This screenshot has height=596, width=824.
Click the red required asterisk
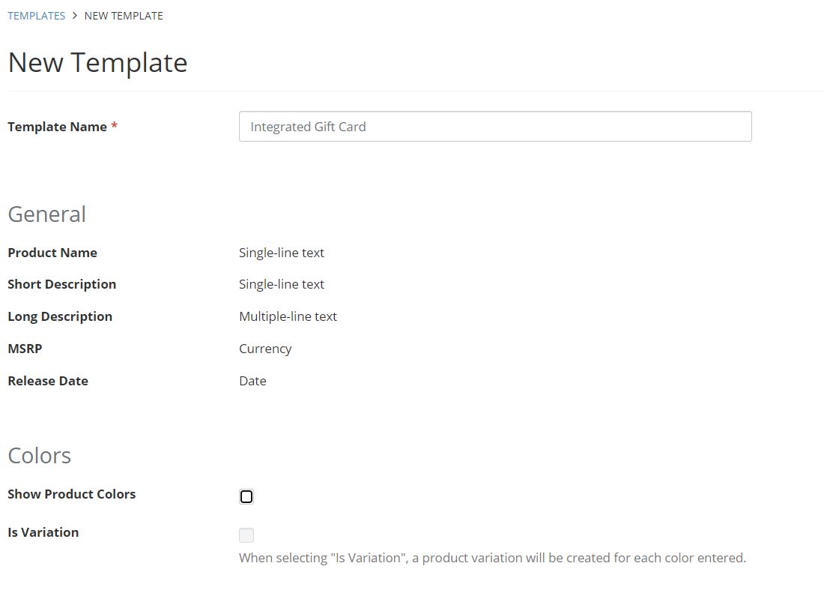113,126
